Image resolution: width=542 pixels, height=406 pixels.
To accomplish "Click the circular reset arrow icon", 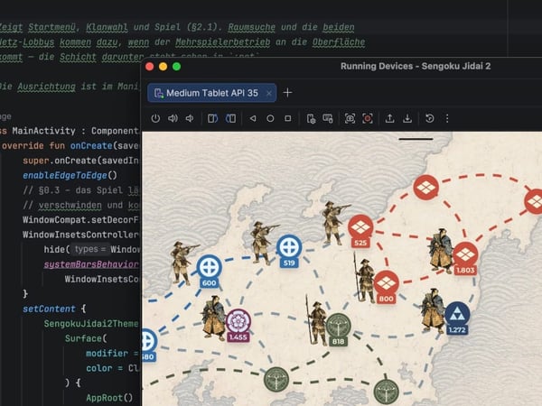I will coord(430,118).
